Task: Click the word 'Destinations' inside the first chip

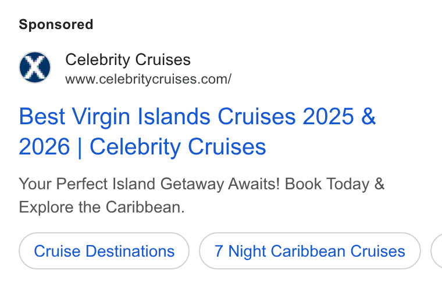Action: [x=130, y=251]
